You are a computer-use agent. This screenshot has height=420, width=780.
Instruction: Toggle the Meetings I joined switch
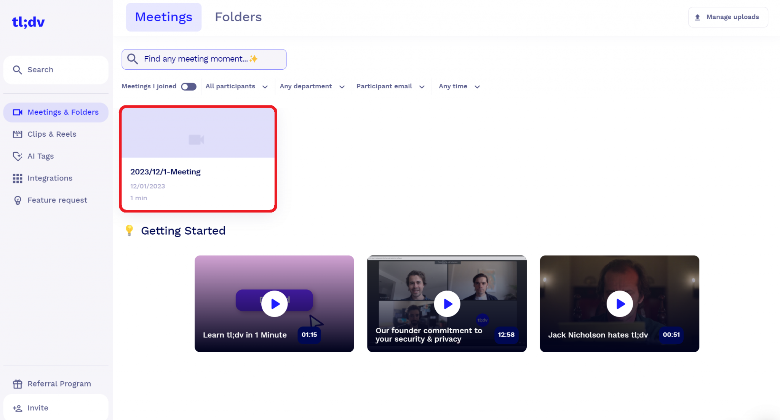(x=189, y=86)
